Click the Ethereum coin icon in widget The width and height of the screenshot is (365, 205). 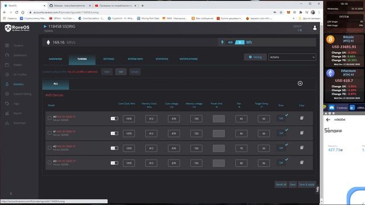click(330, 73)
